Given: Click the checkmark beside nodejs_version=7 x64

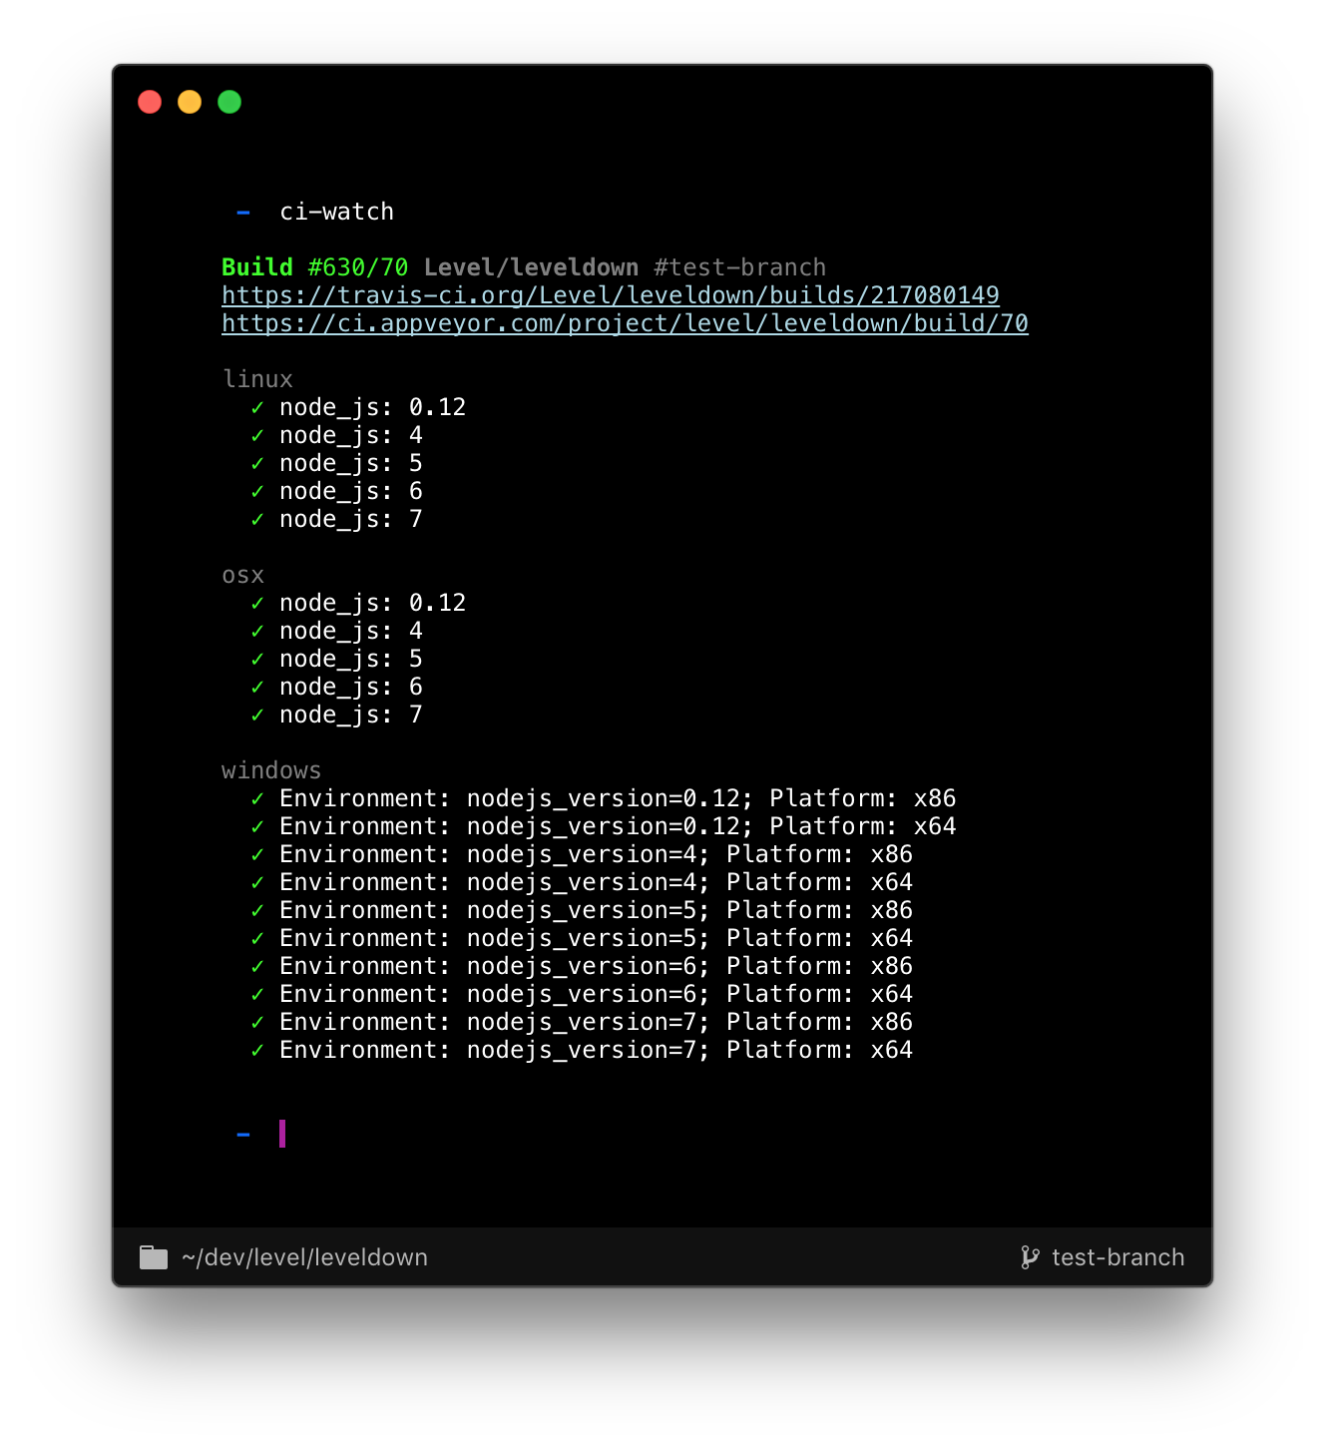Looking at the screenshot, I should (x=257, y=1050).
